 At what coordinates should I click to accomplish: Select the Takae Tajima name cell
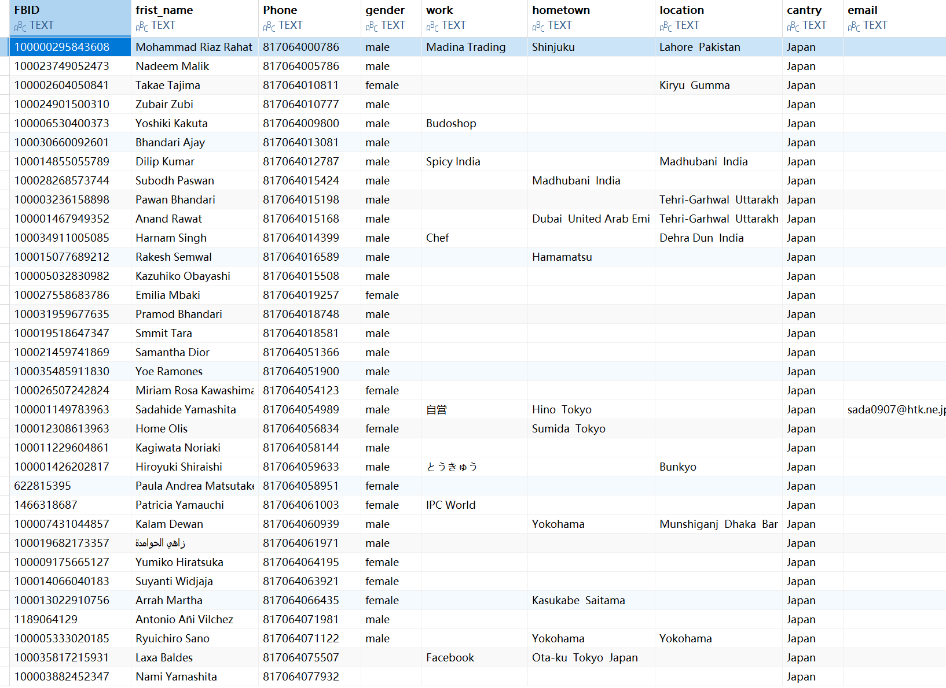pyautogui.click(x=168, y=85)
